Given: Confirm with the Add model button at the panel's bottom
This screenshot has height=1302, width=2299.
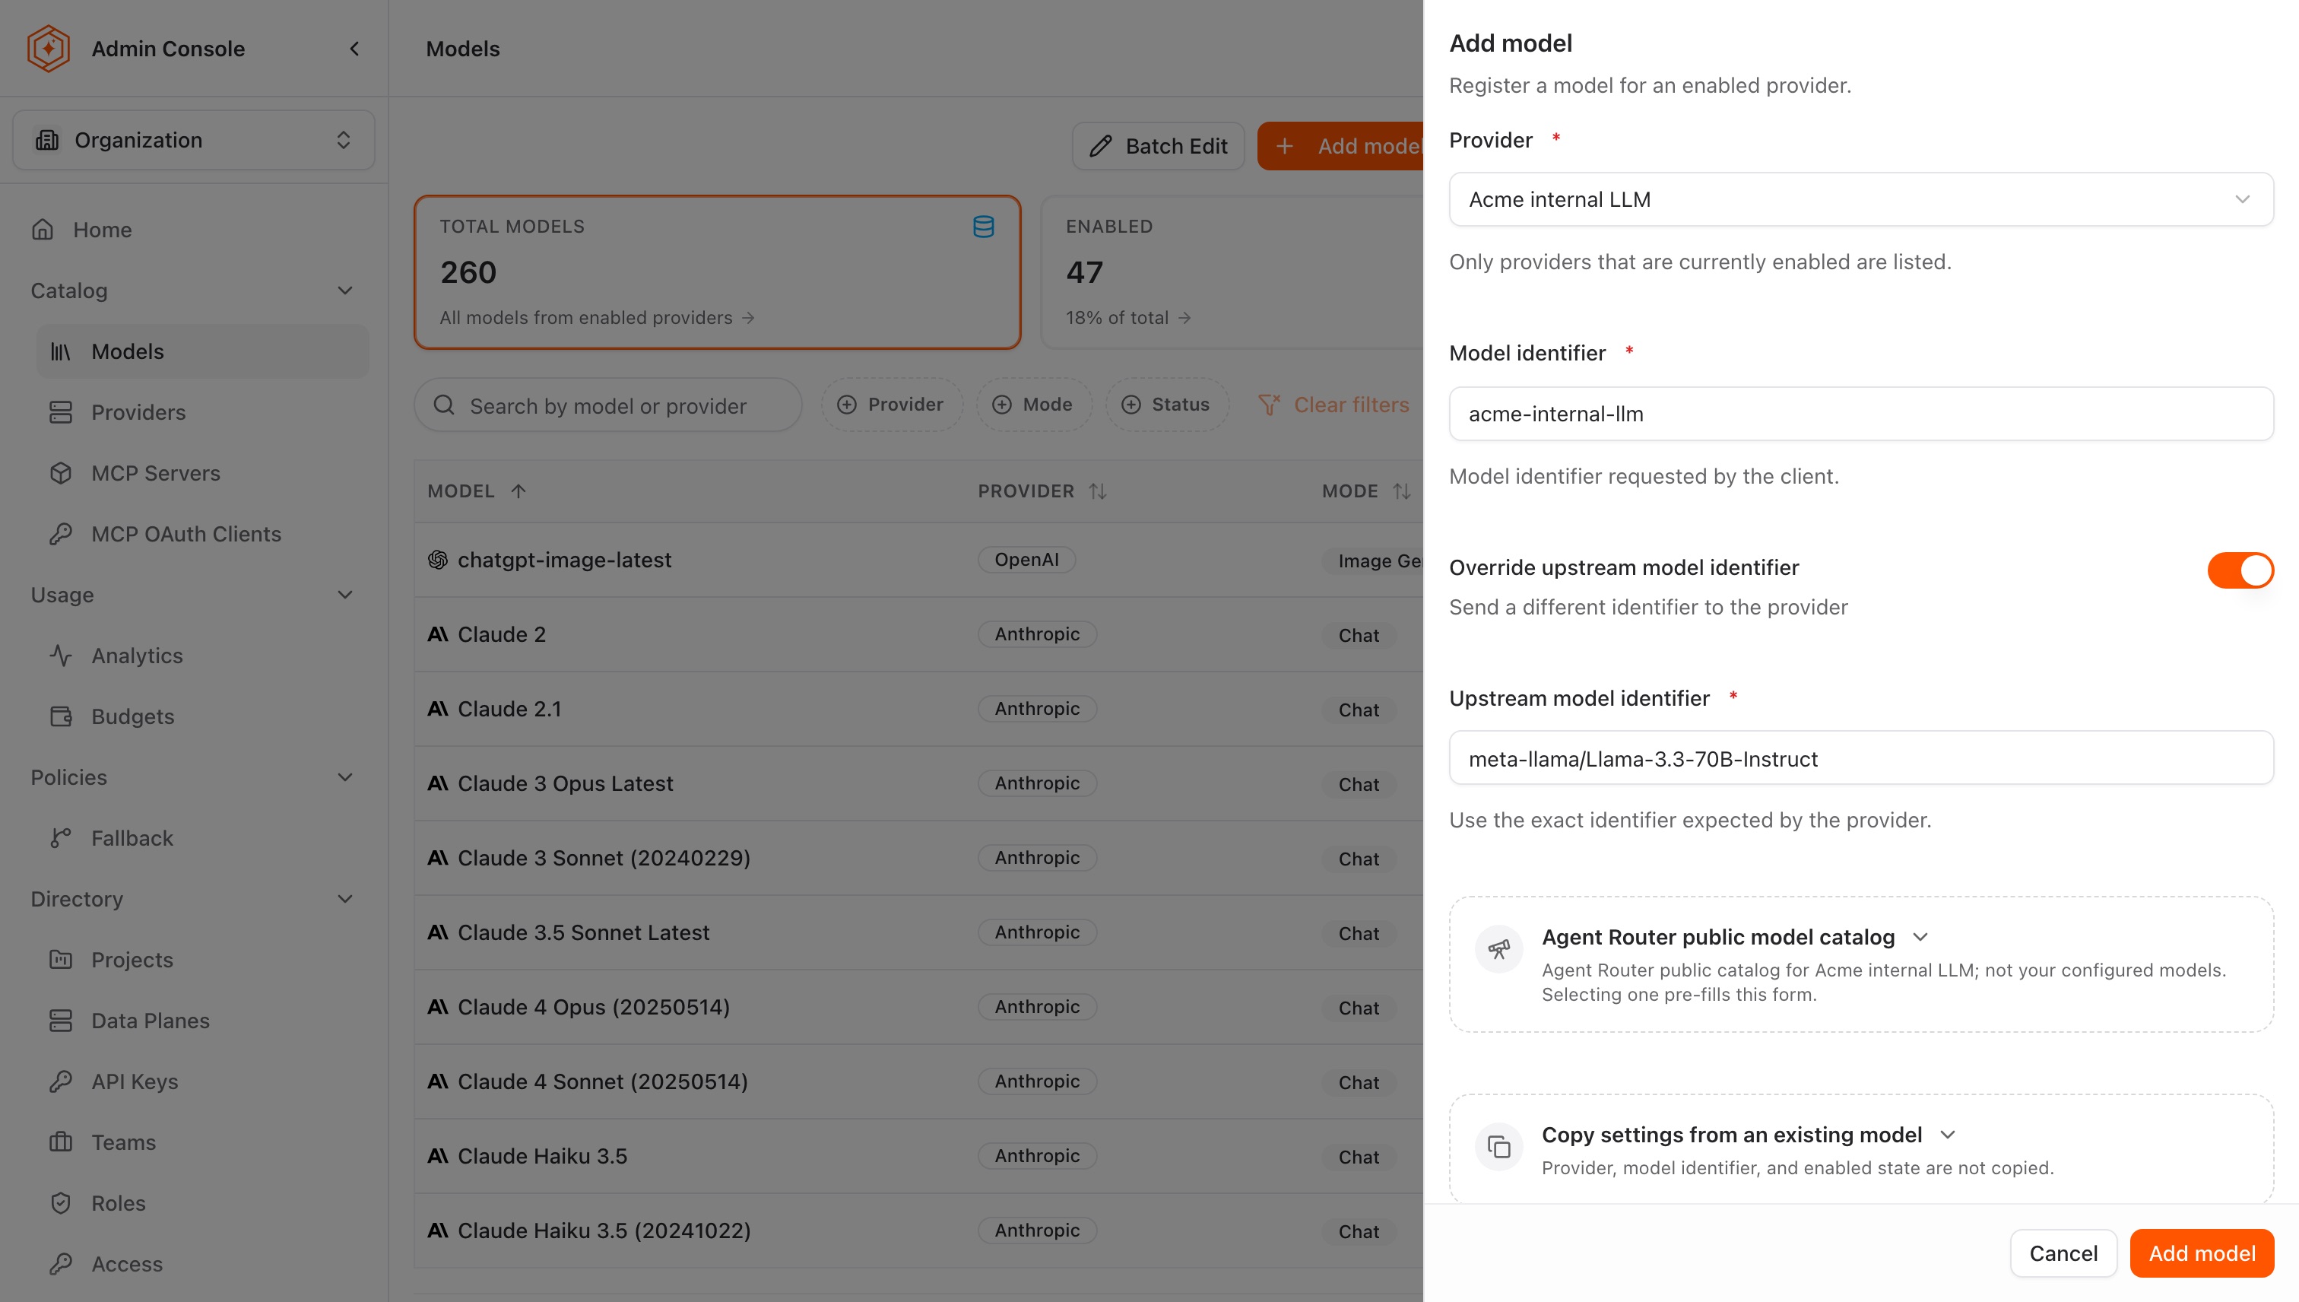Looking at the screenshot, I should coord(2202,1253).
